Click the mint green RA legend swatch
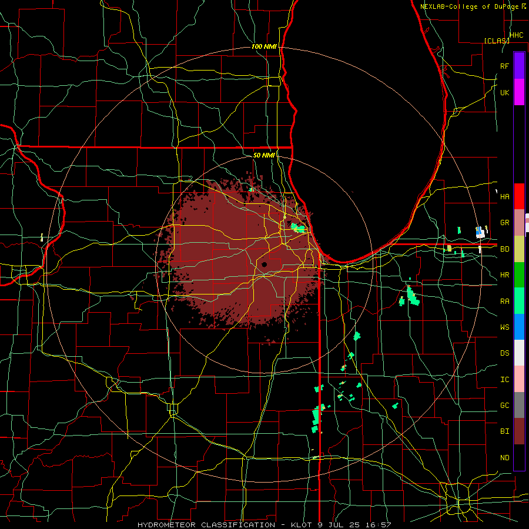This screenshot has width=529, height=529. click(519, 301)
